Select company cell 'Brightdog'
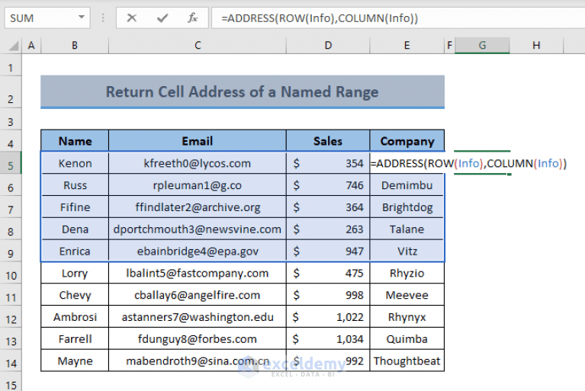 point(407,207)
